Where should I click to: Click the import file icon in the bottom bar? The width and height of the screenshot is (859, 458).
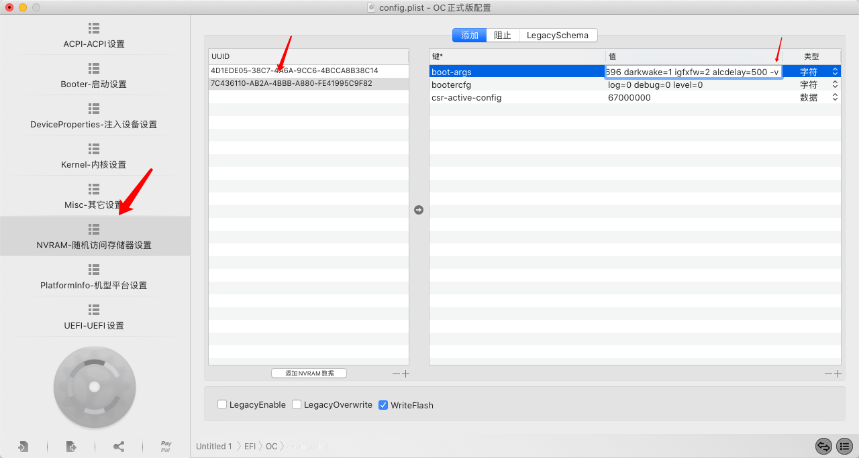(x=23, y=447)
